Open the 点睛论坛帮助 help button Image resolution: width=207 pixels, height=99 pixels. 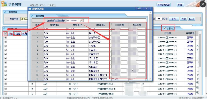(x=164, y=5)
